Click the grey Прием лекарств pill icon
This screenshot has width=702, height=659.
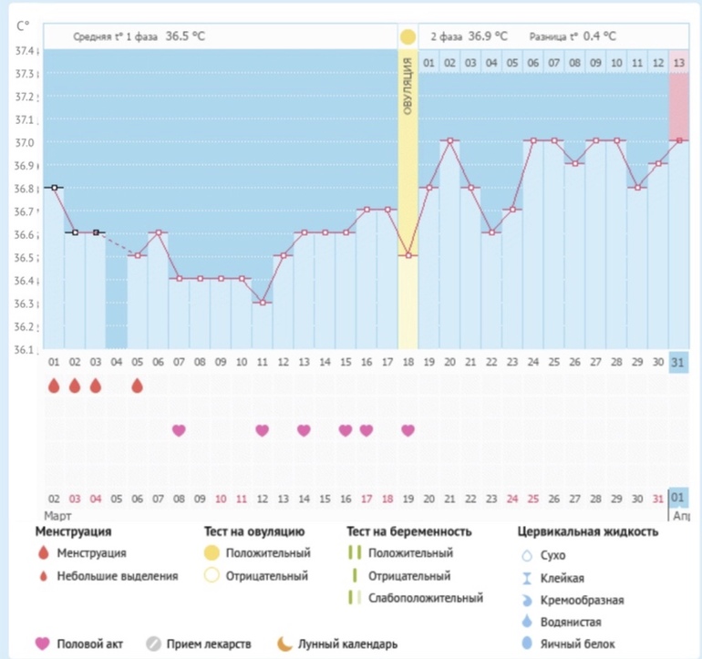click(x=153, y=644)
